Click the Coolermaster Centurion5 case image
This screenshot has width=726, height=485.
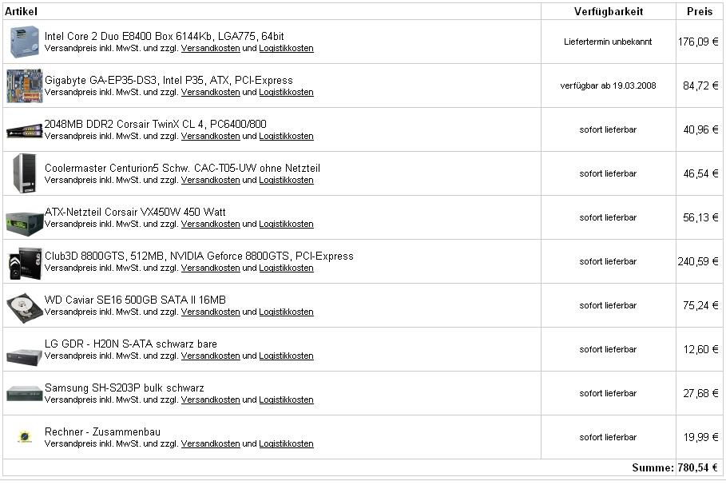click(25, 173)
